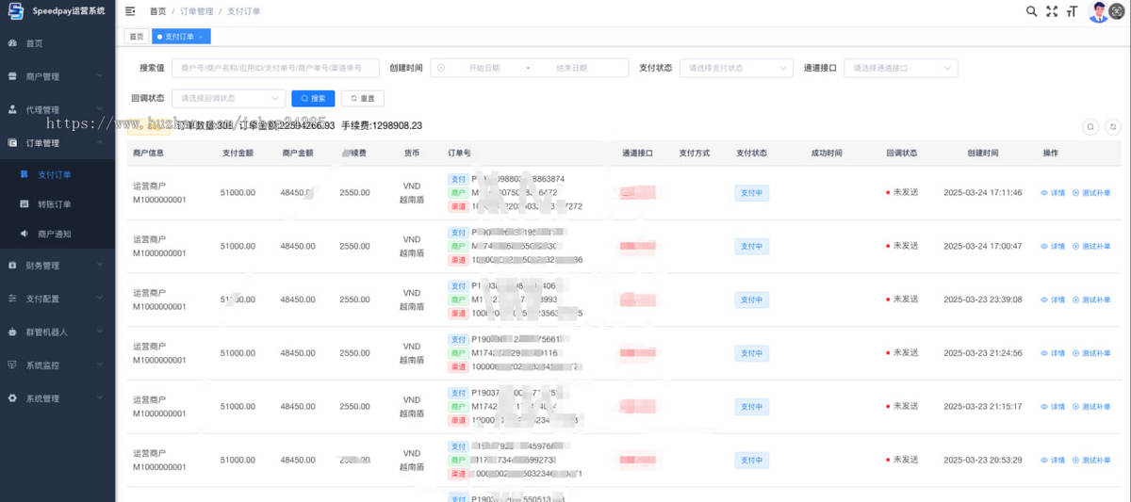Screen dimensions: 1131x502
Task: Click 测试补单 for order 2025-03-23 20:53:29
Action: pyautogui.click(x=1091, y=461)
